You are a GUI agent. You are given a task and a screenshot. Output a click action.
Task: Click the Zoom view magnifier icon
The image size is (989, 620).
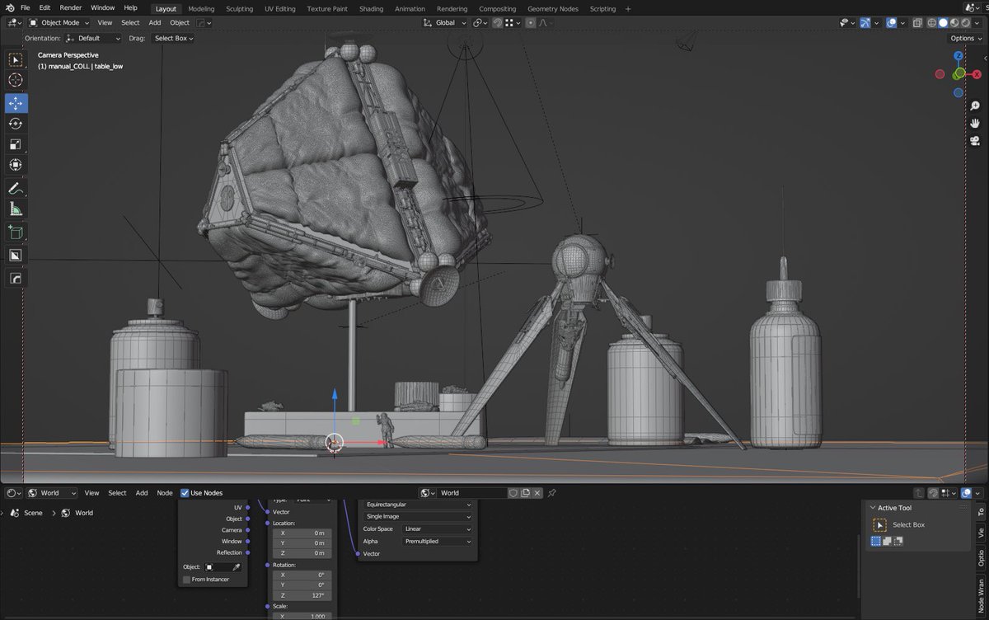click(x=974, y=106)
